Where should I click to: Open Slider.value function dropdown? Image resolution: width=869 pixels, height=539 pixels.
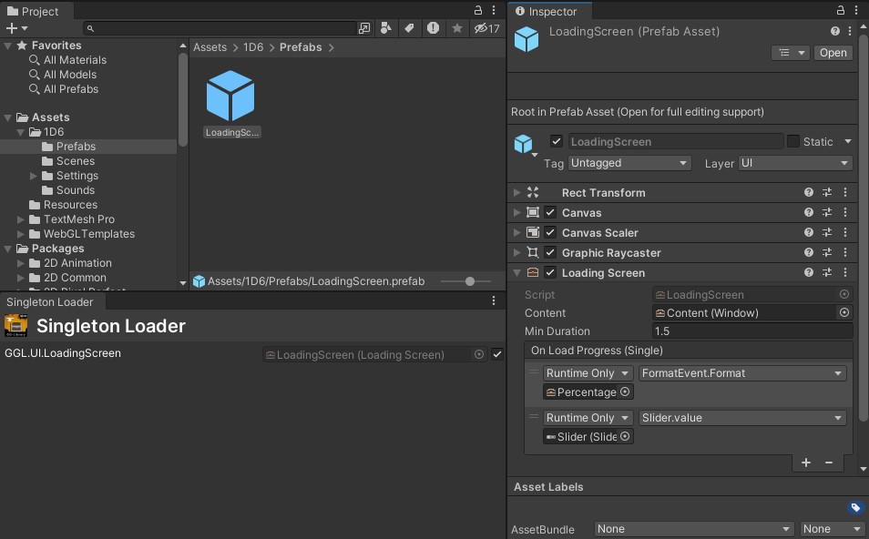pos(742,418)
